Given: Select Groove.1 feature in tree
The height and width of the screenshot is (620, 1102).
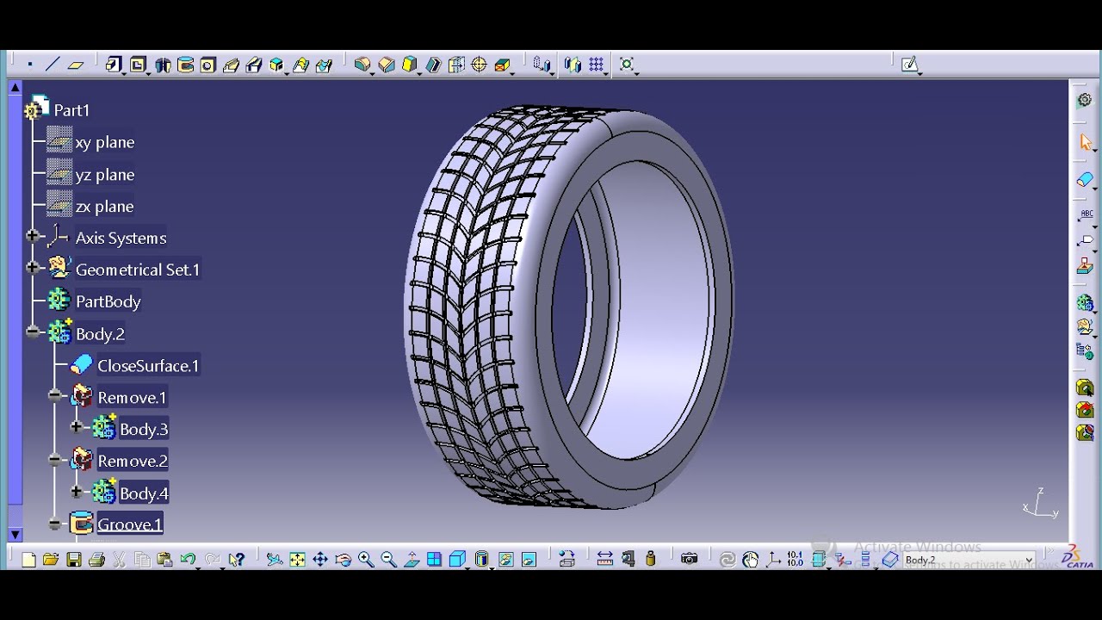Looking at the screenshot, I should click(129, 524).
